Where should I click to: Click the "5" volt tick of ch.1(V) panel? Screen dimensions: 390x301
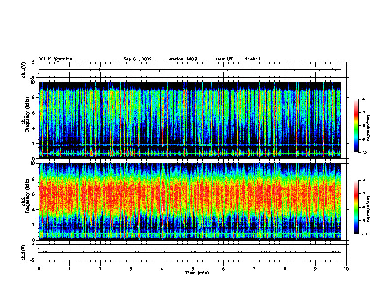[34, 62]
